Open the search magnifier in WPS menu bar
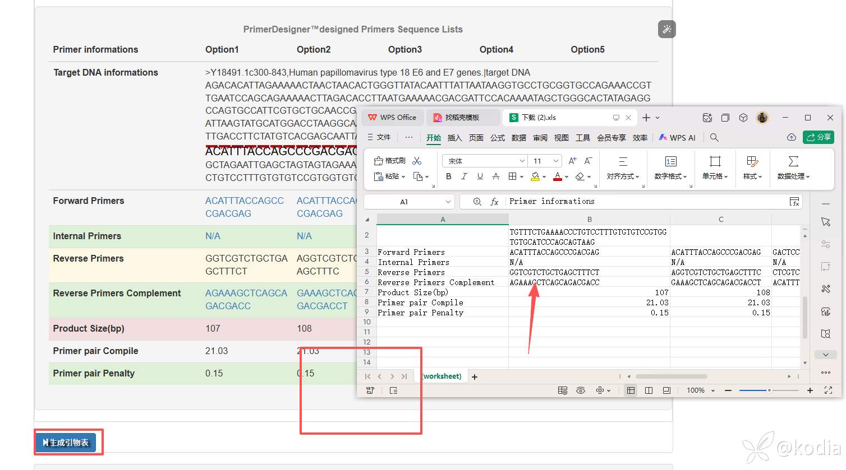The height and width of the screenshot is (470, 846). click(x=714, y=137)
